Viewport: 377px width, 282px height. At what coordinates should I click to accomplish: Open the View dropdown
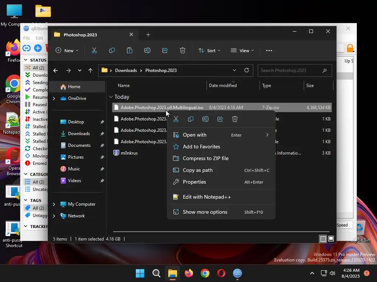(242, 51)
